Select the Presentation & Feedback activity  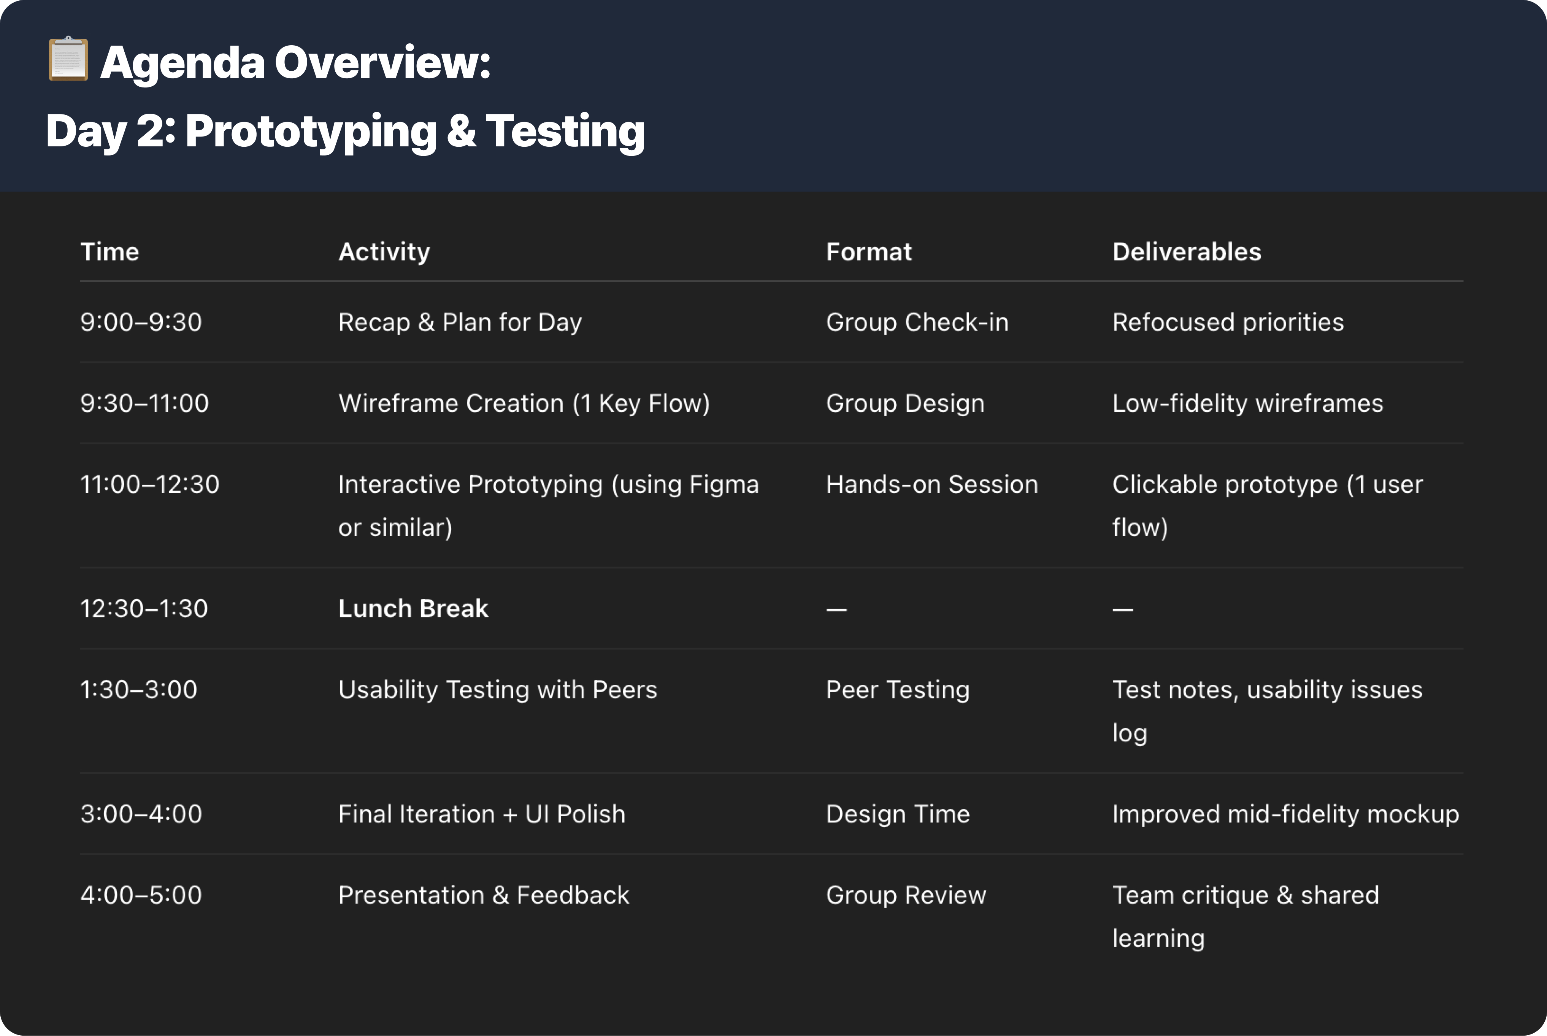coord(484,895)
